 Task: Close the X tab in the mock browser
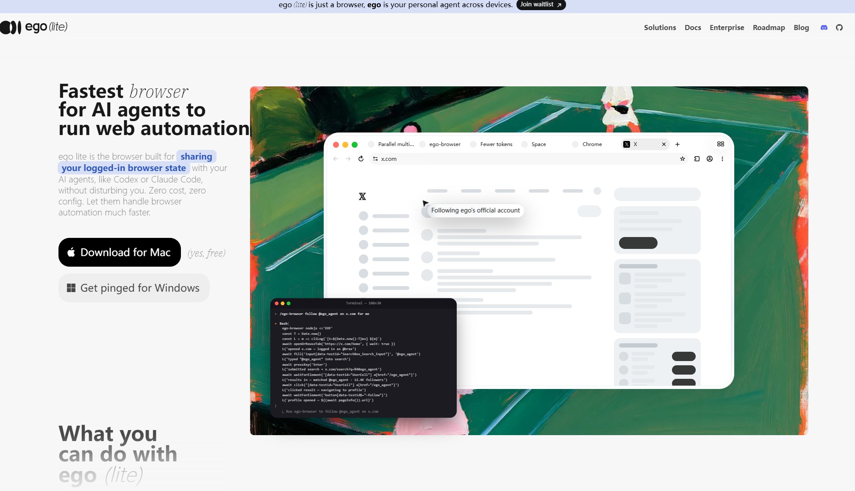(x=664, y=144)
